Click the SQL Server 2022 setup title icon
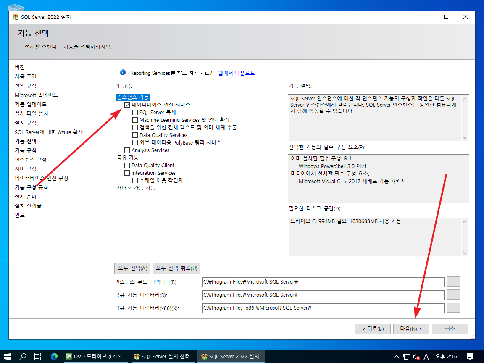This screenshot has height=363, width=484. (x=16, y=17)
